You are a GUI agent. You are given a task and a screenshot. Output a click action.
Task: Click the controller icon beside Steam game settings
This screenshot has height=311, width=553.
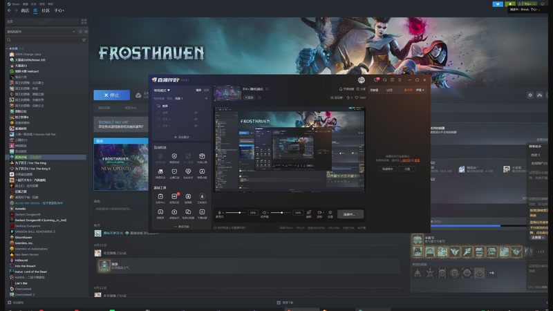pos(540,95)
